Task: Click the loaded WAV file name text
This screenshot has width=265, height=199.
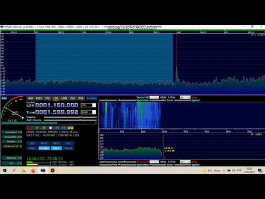Action: pos(52,132)
